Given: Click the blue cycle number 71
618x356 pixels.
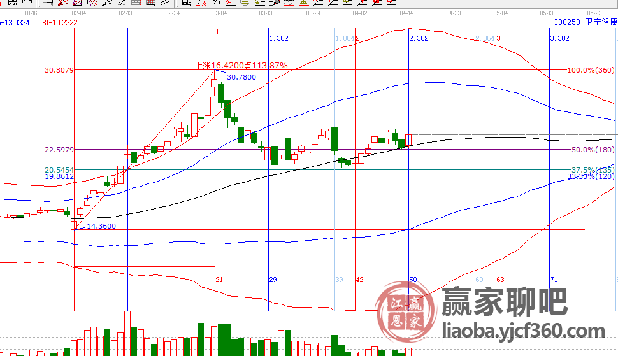Looking at the screenshot, I should (554, 280).
